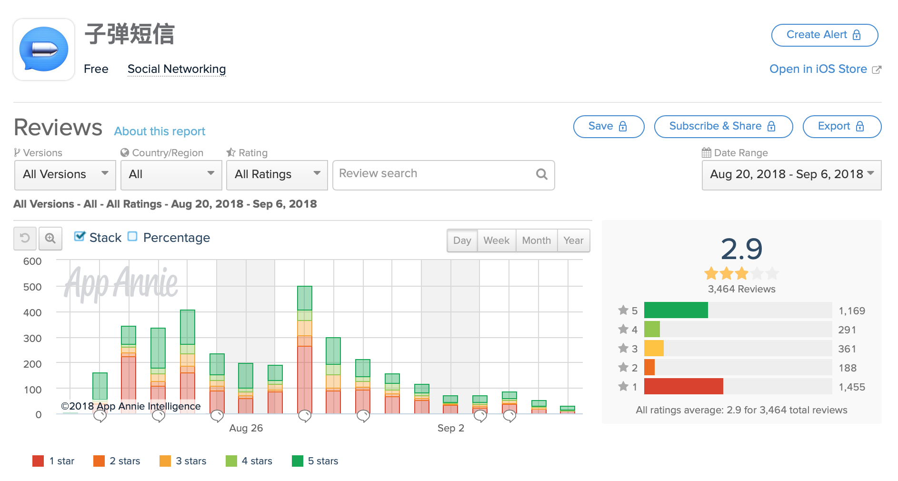Click the star icon for 2-star row
Viewport: 898px width, 481px height.
tap(623, 368)
